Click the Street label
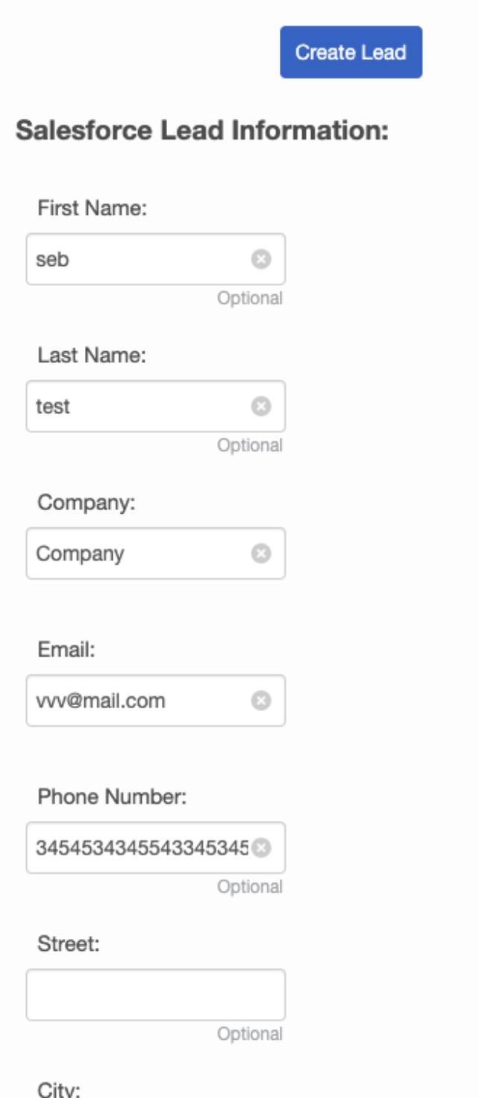The width and height of the screenshot is (479, 1098). click(x=69, y=945)
